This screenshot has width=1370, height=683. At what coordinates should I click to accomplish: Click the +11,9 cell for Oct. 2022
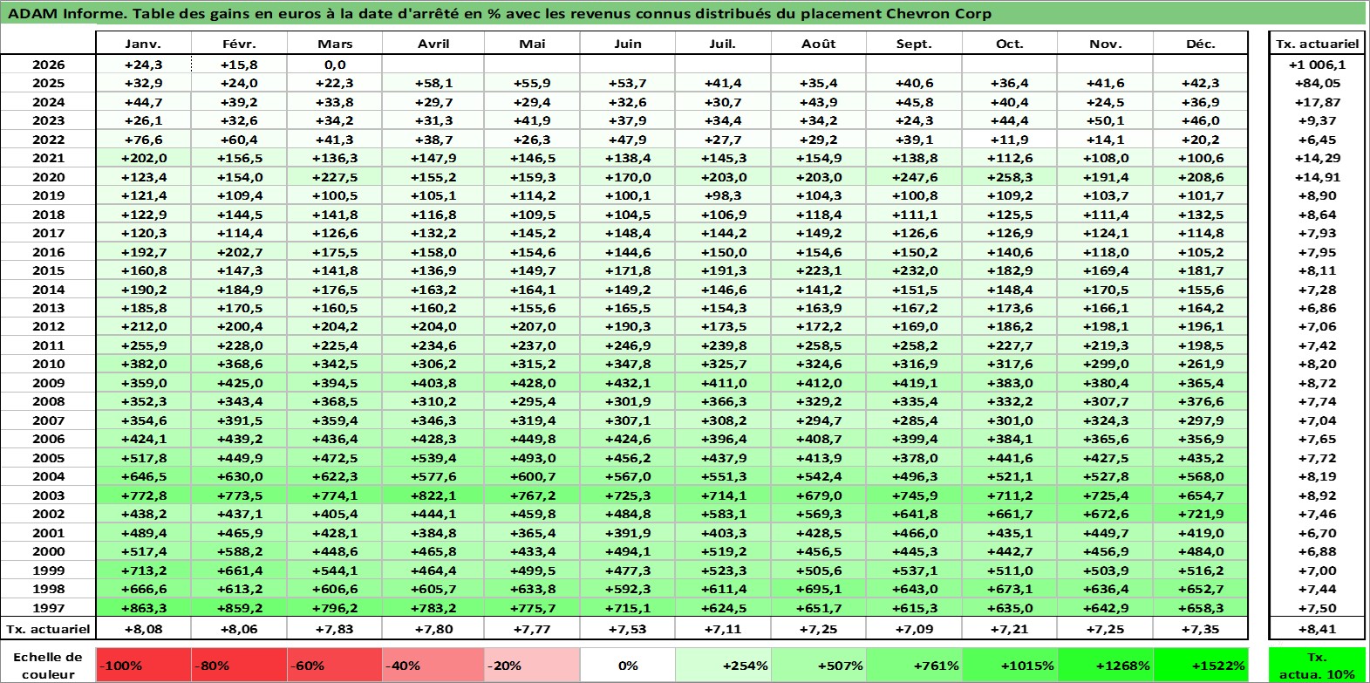(1010, 140)
